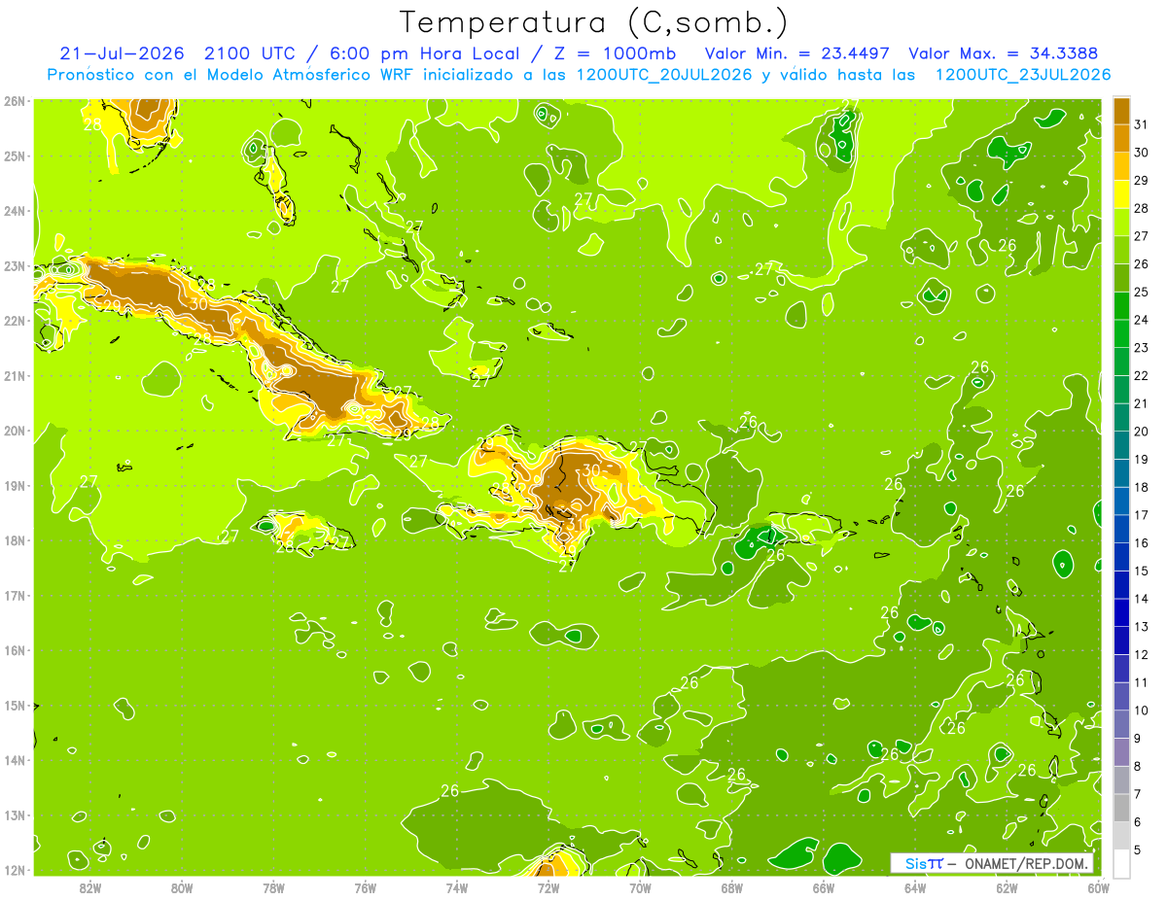Click the 80W longitude axis label
The width and height of the screenshot is (1167, 901).
[182, 886]
